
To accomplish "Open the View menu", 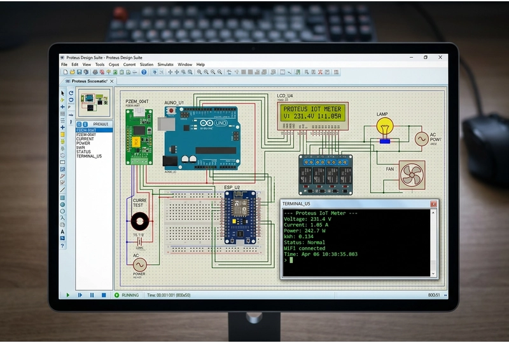I will pyautogui.click(x=87, y=65).
